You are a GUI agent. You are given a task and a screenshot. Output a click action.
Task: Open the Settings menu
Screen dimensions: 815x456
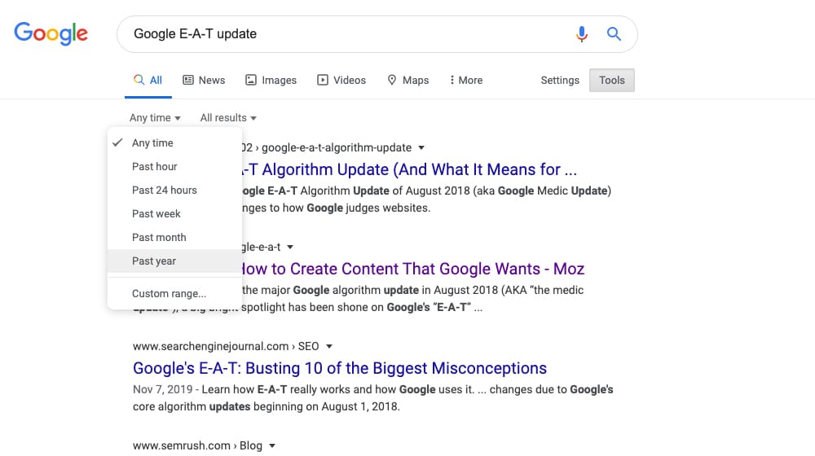pos(560,80)
